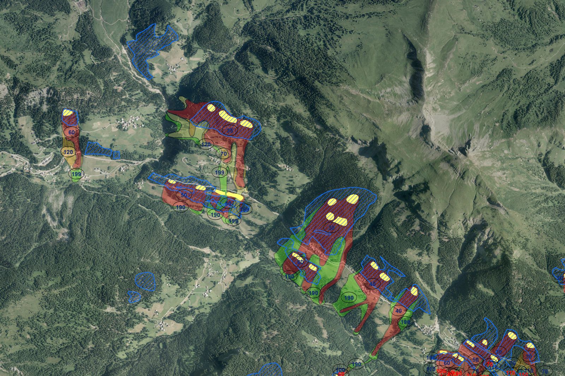
Task: Select the lone 190 label near the bottom edge
Action: click(x=357, y=364)
